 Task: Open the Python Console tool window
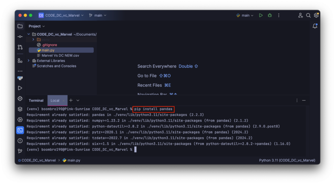[x=20, y=98]
